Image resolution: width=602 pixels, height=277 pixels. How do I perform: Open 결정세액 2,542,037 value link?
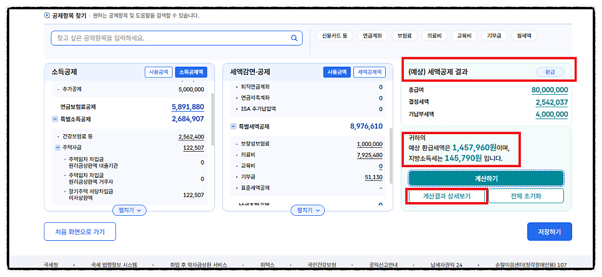[x=552, y=102]
